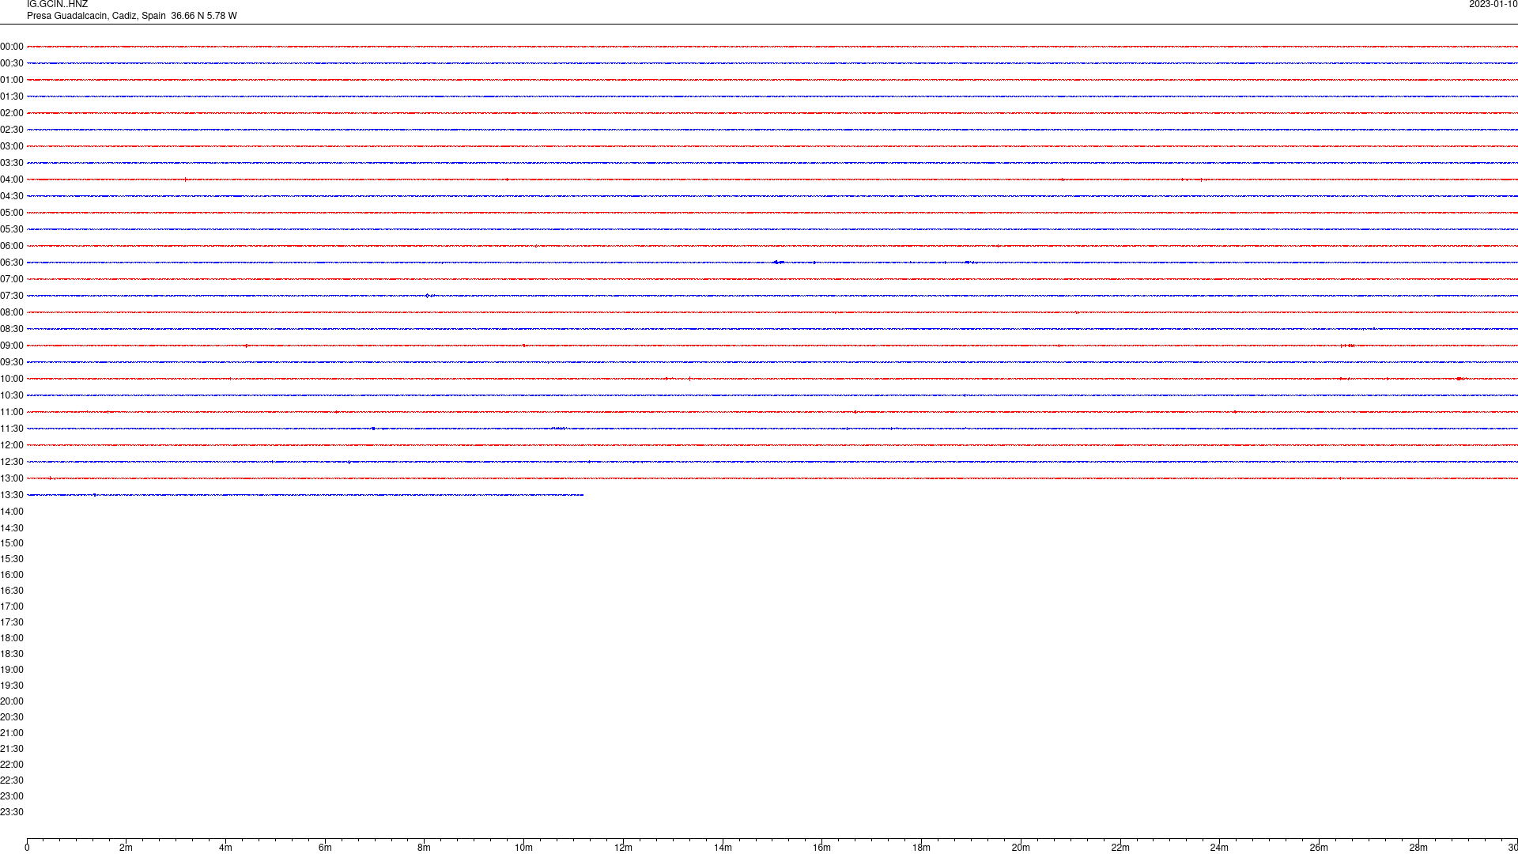Click the end of the 13:30 blue trace
This screenshot has width=1518, height=854.
click(583, 495)
